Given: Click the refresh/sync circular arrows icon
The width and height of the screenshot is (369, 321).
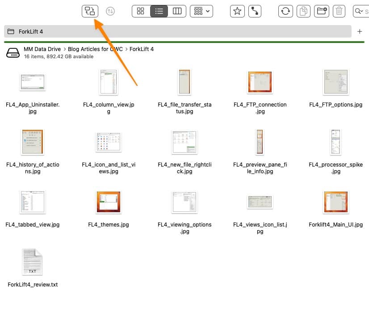Looking at the screenshot, I should pyautogui.click(x=285, y=11).
